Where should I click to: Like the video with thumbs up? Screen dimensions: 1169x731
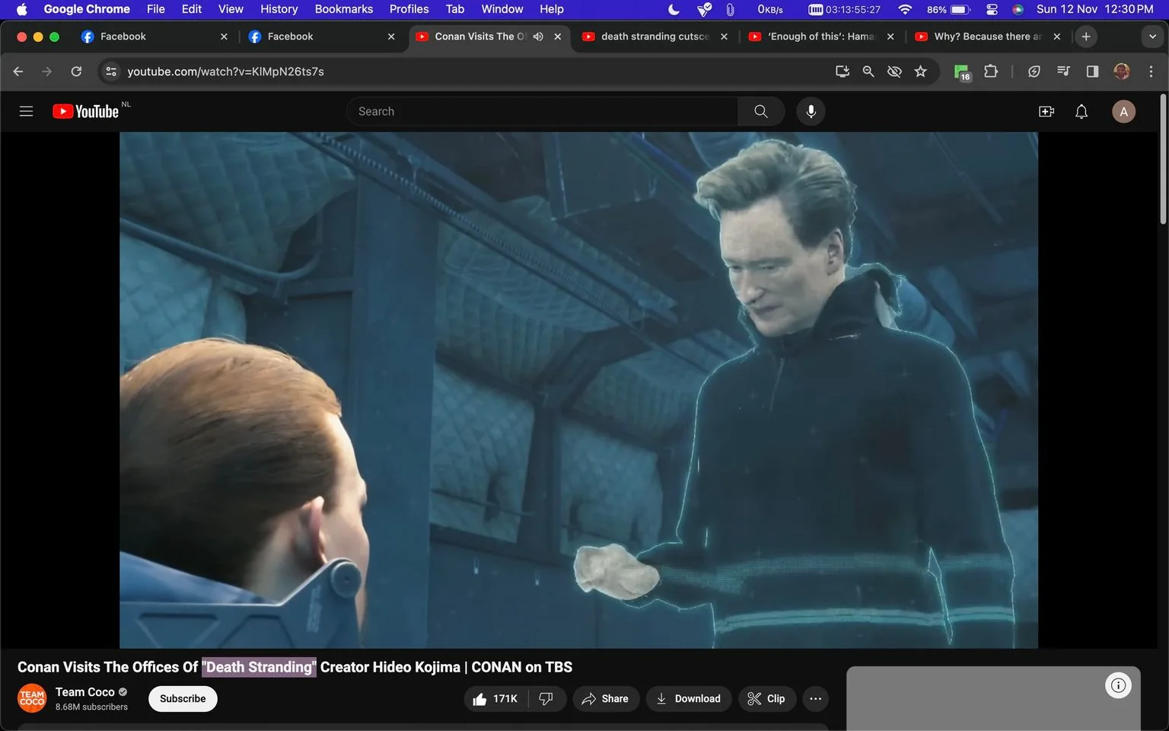[495, 699]
